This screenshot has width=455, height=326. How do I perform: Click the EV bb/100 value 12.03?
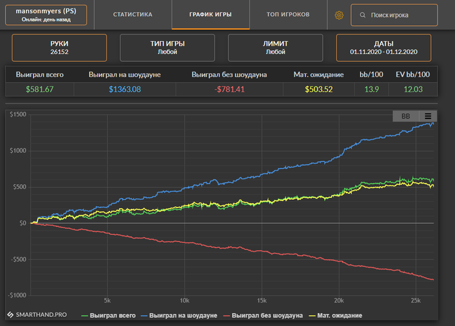coord(413,89)
